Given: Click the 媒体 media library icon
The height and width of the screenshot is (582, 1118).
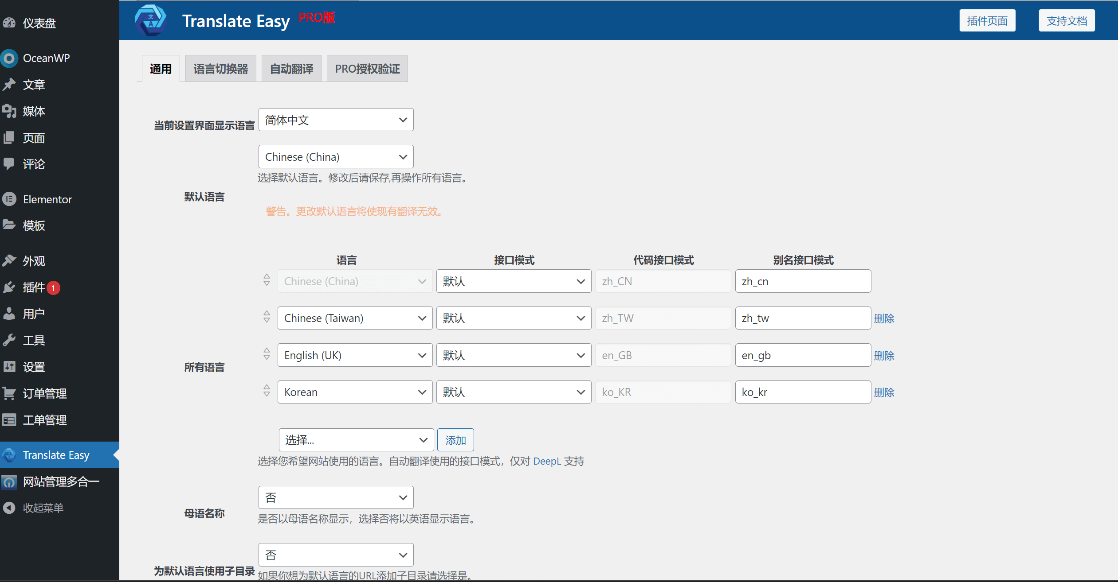Looking at the screenshot, I should point(10,112).
